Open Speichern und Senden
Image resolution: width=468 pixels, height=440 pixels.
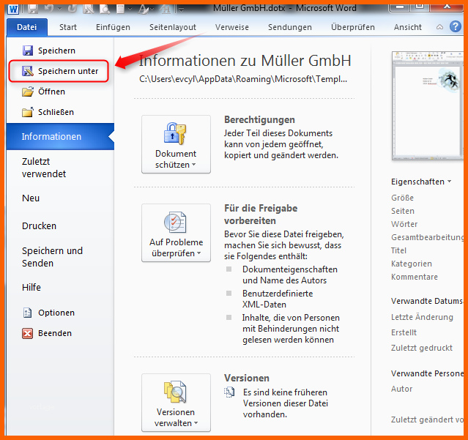point(52,257)
